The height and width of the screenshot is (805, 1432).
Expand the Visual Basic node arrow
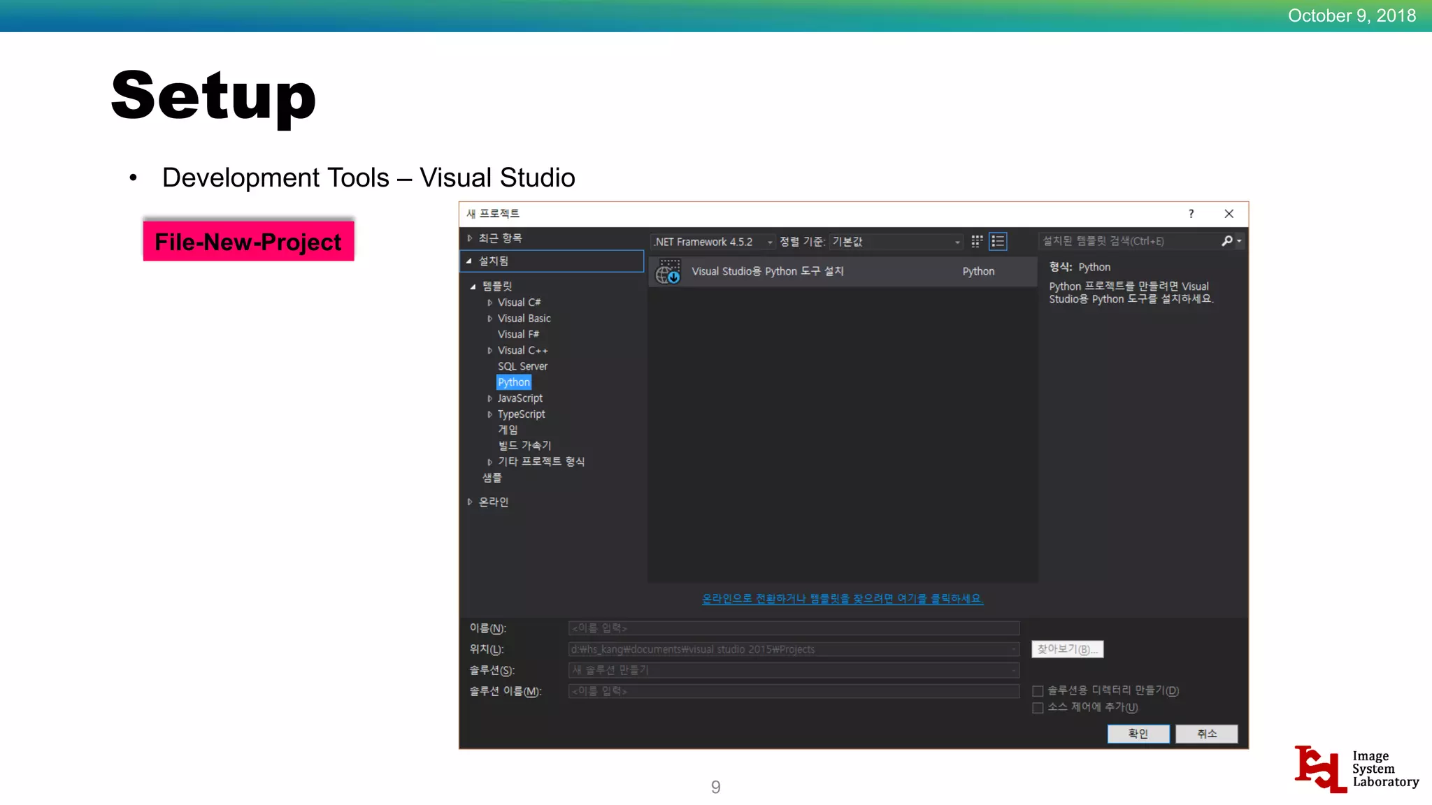[x=489, y=319]
